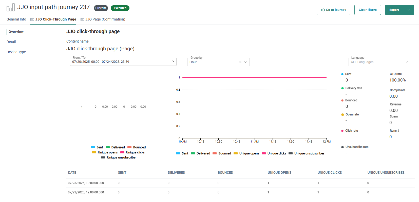
Task: Sort by the UNIQUE OPENS column header
Action: [x=279, y=173]
